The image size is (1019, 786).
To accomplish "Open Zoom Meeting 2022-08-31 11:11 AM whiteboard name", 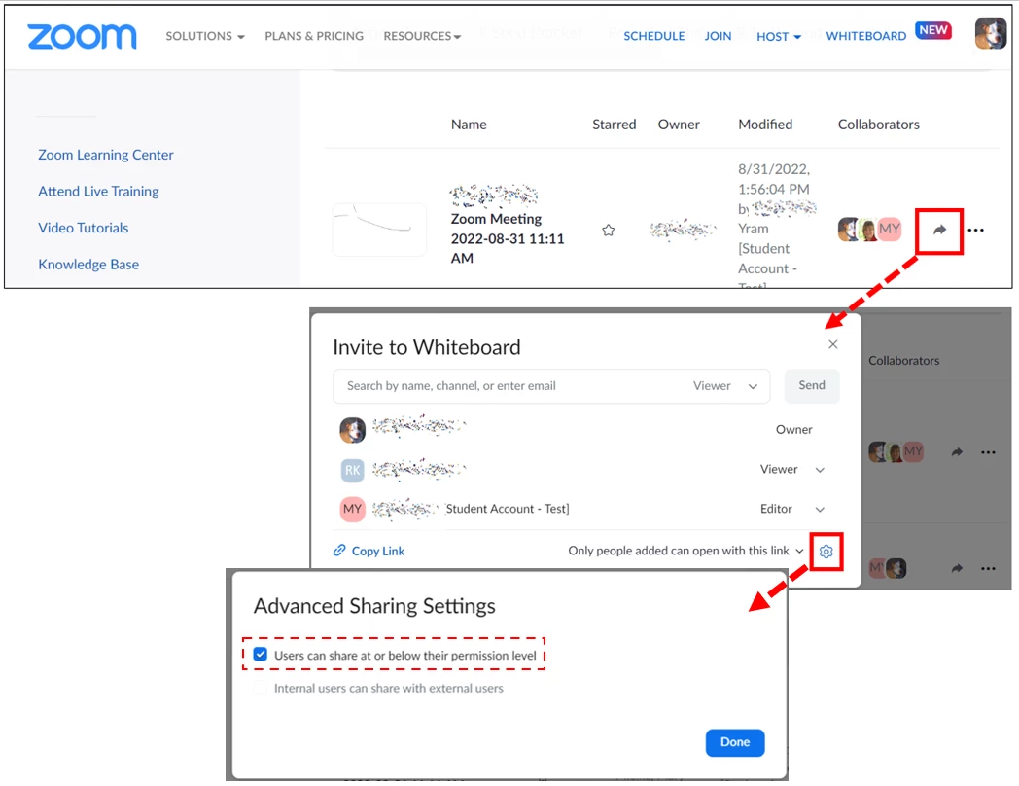I will click(x=508, y=238).
